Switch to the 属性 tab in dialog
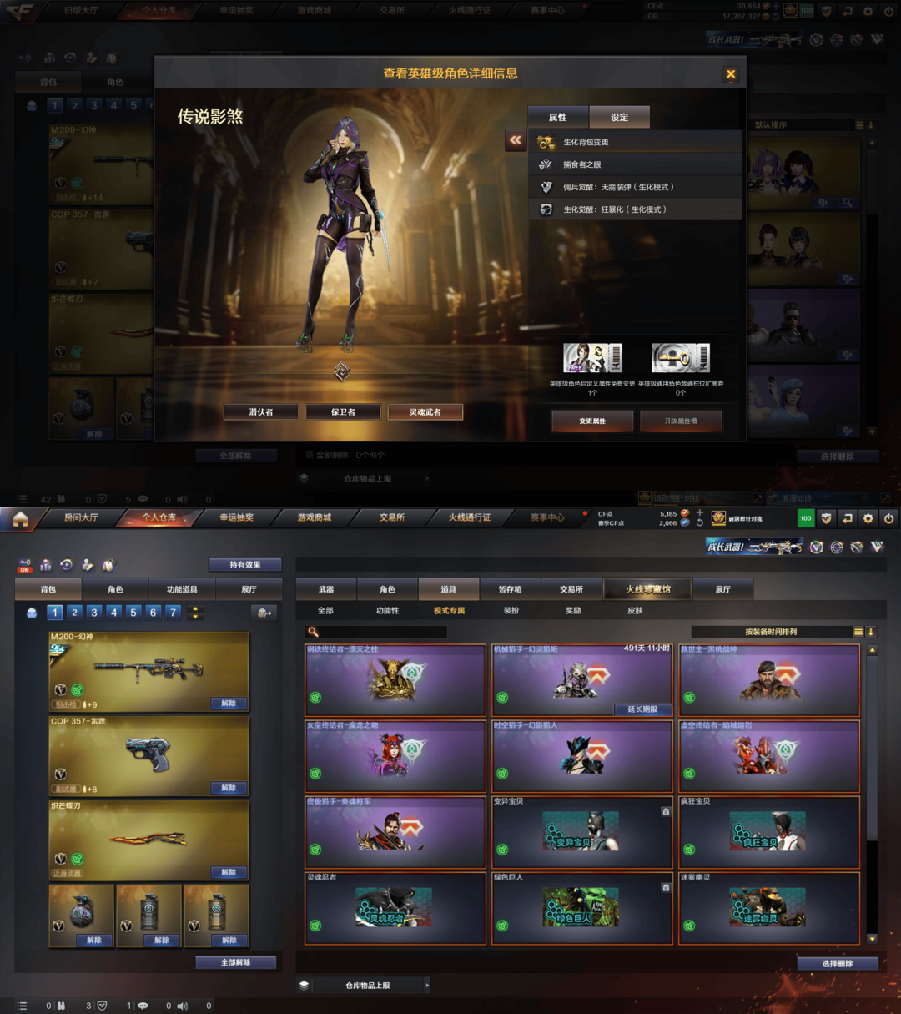Screen dimensions: 901x1014 tap(558, 117)
